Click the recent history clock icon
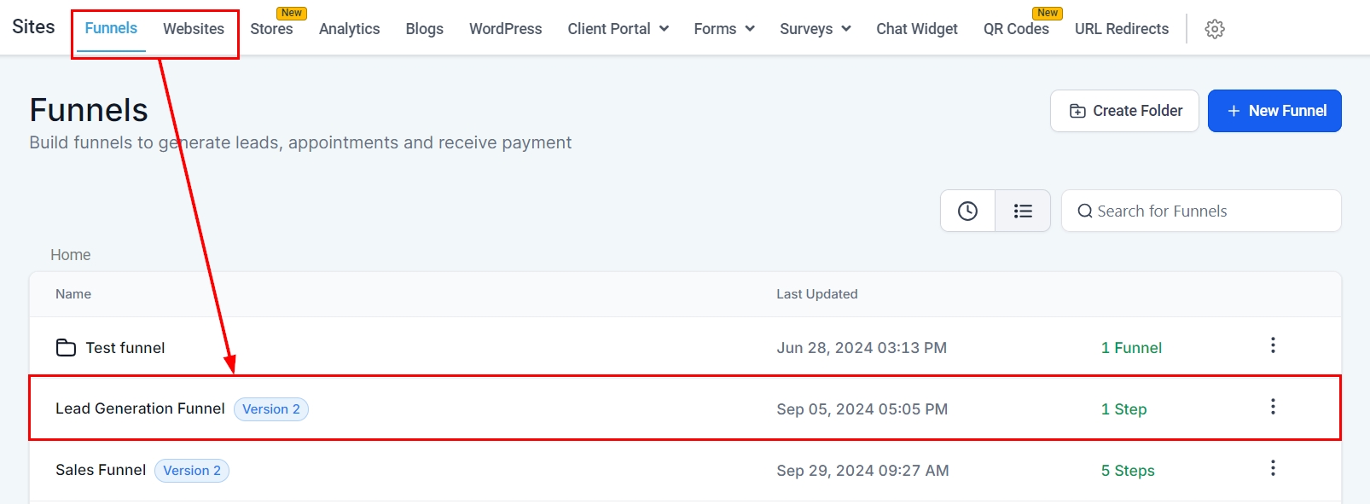 [967, 211]
